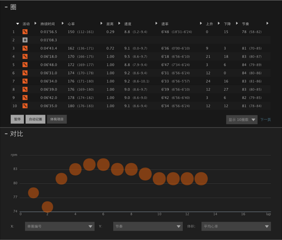The height and width of the screenshot is (240, 282).
Task: Toggle the 自动记圈 filter button
Action: point(35,119)
